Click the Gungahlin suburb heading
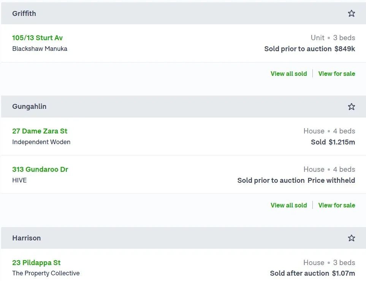366x281 pixels. pyautogui.click(x=29, y=107)
